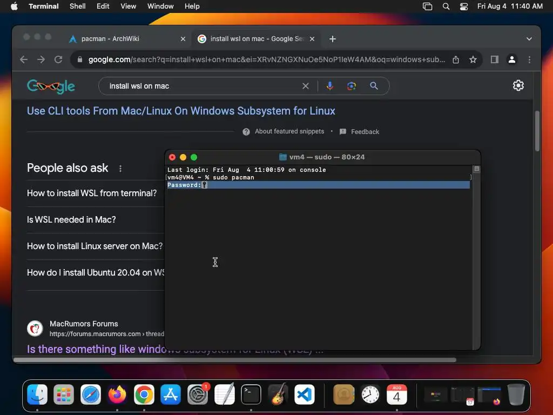Expand "Is WSL needed in Mac?" question

pyautogui.click(x=71, y=220)
